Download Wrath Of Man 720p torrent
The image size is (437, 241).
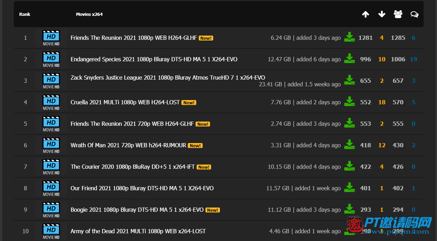[349, 144]
